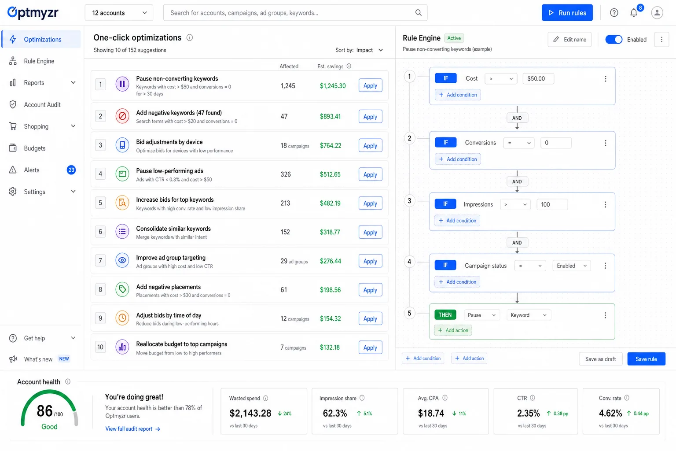Click the chart icon for Reallocate budget
This screenshot has height=451, width=676.
pos(122,347)
